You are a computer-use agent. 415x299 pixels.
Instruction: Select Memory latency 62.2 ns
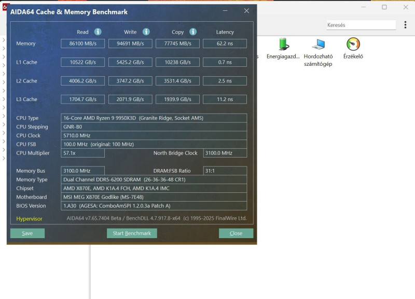[225, 44]
